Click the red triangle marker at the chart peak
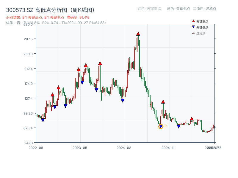The image size is (238, 178). pyautogui.click(x=138, y=34)
